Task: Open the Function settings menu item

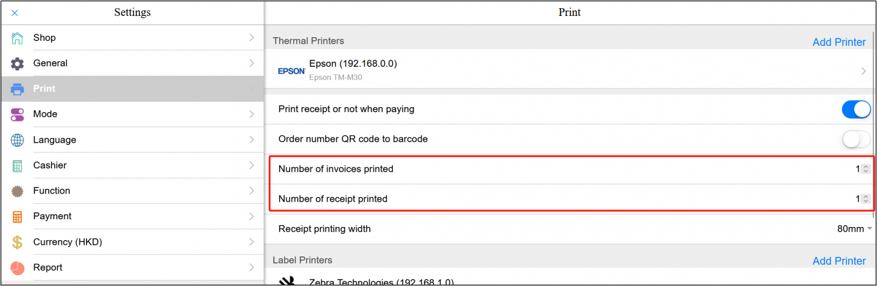Action: [x=52, y=191]
